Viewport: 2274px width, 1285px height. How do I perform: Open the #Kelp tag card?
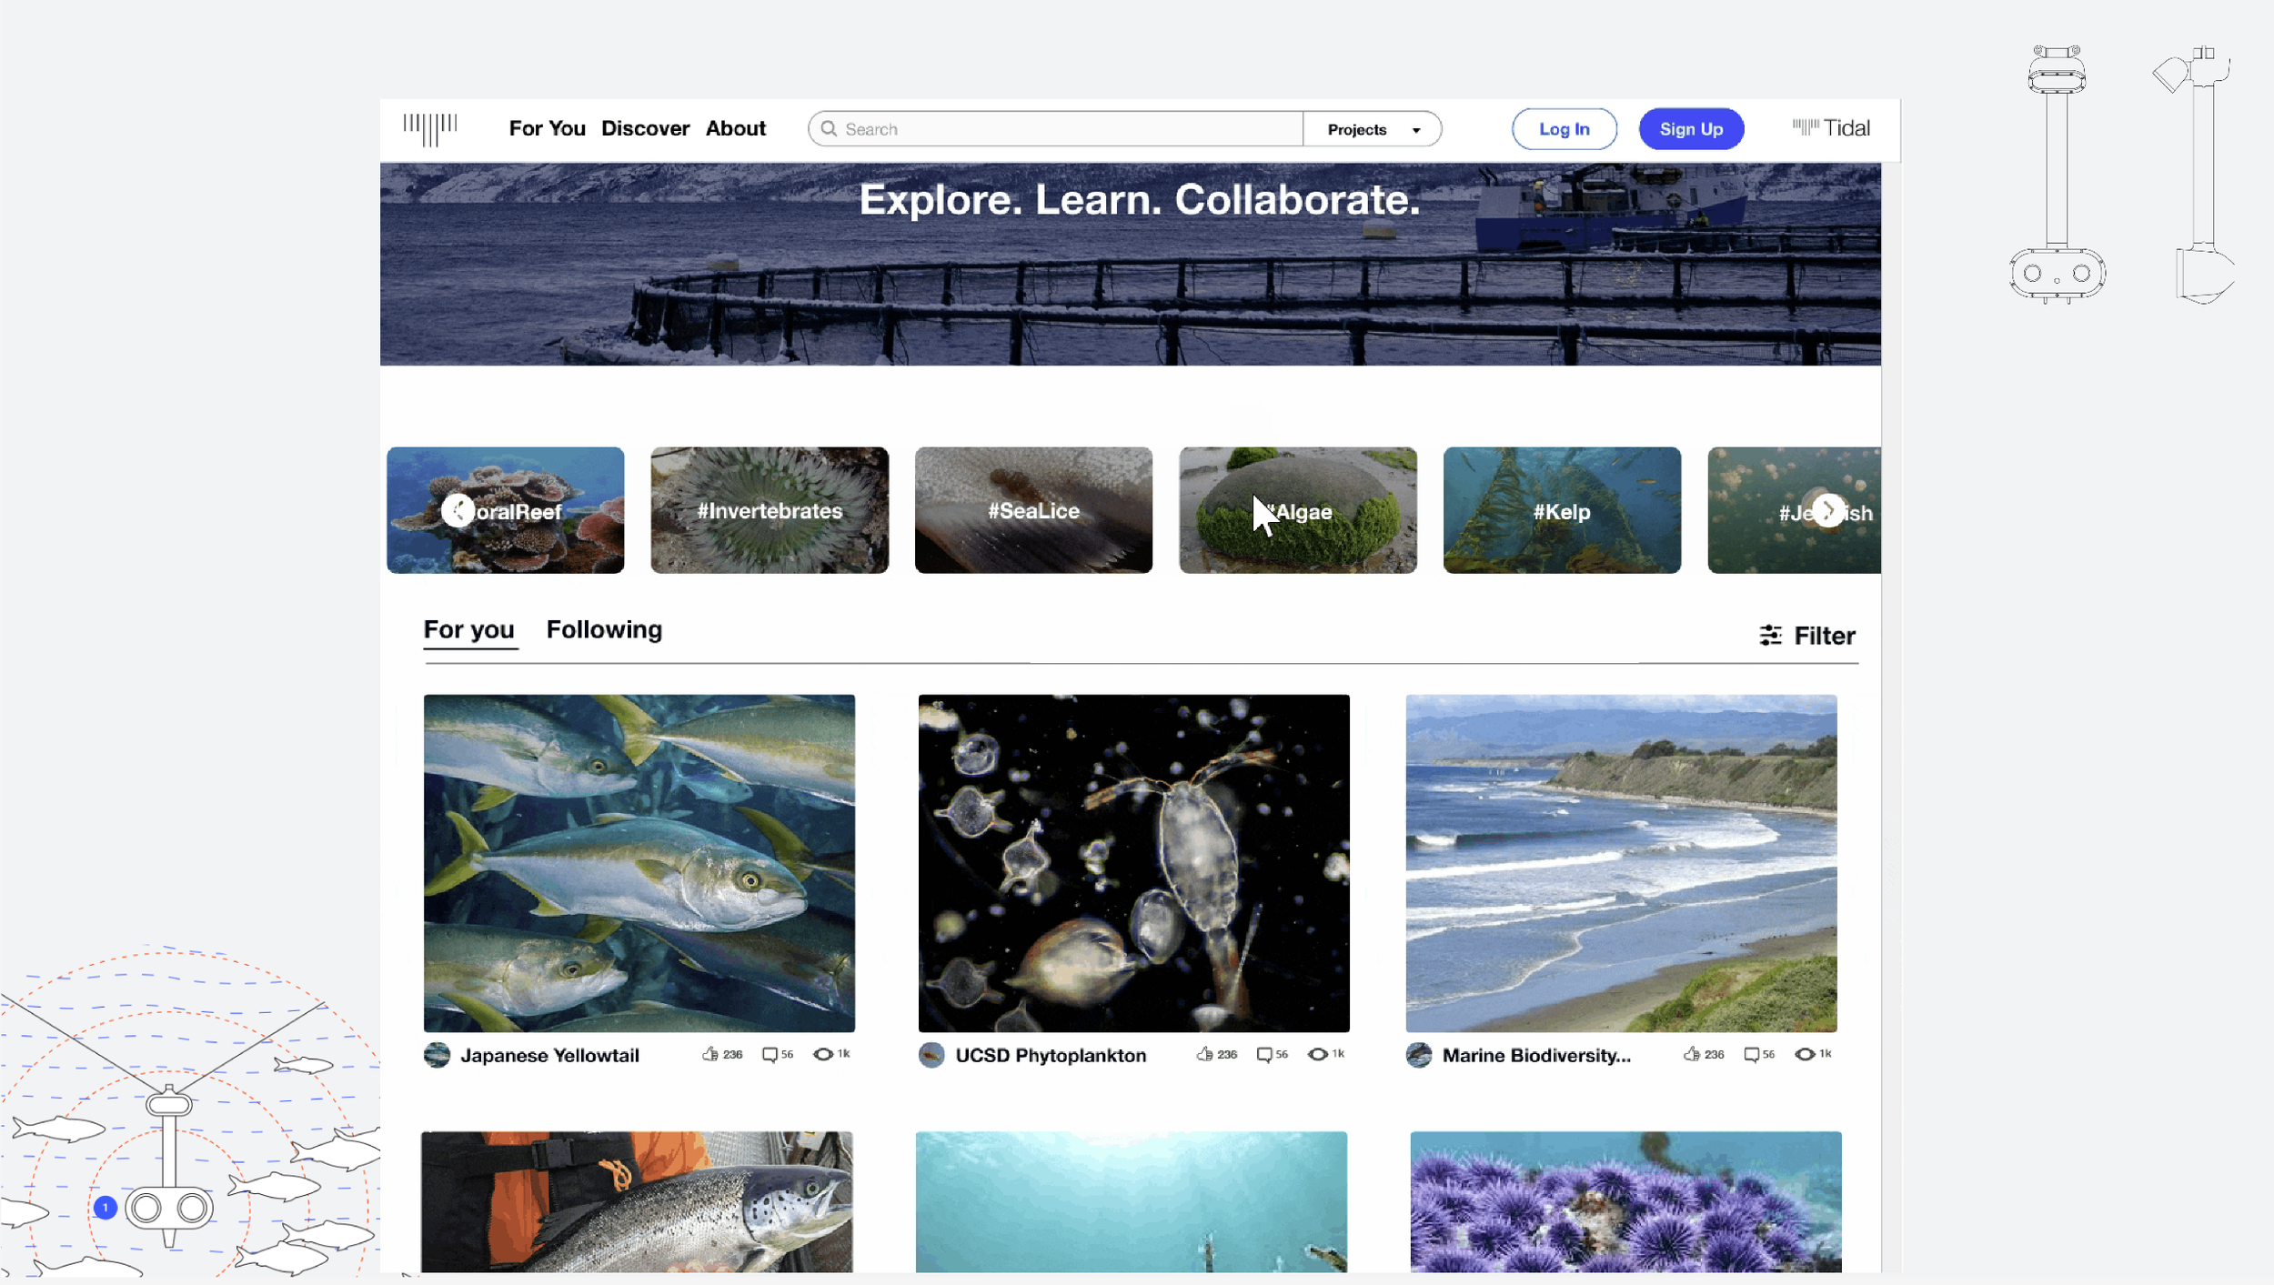[x=1562, y=510]
